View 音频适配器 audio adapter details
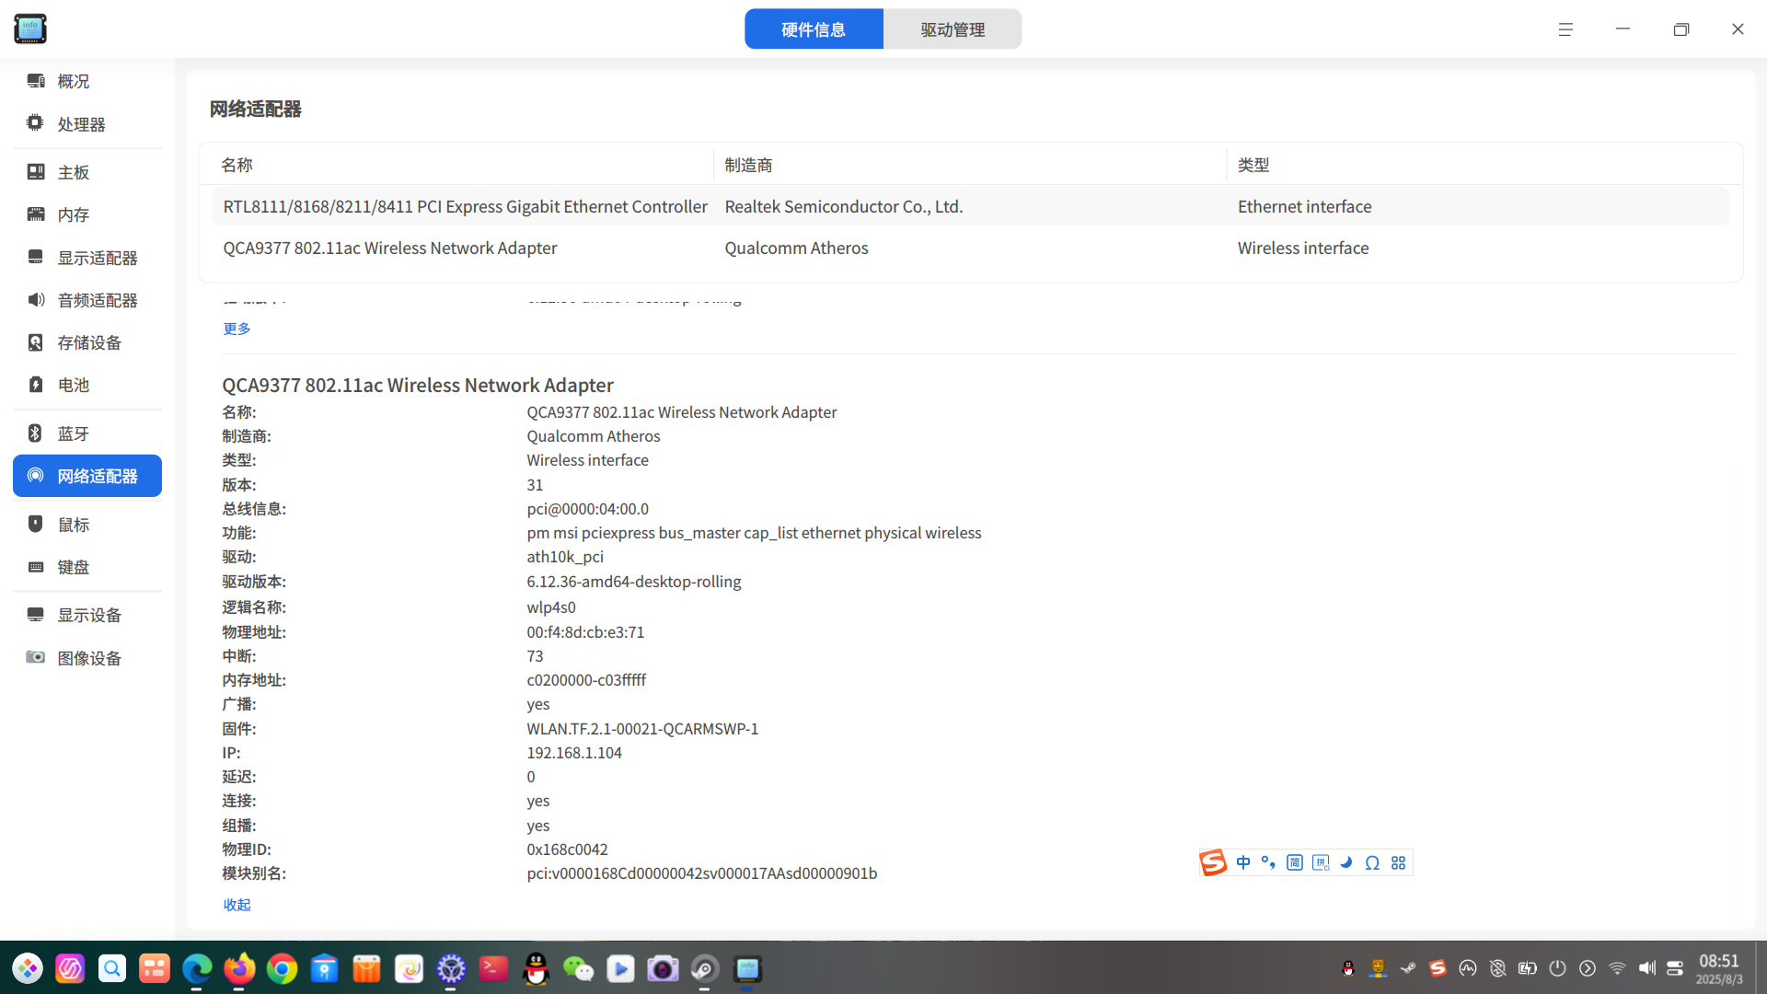 pos(87,300)
